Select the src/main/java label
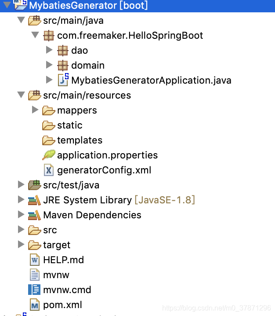Image resolution: width=275 pixels, height=316 pixels. 73,21
